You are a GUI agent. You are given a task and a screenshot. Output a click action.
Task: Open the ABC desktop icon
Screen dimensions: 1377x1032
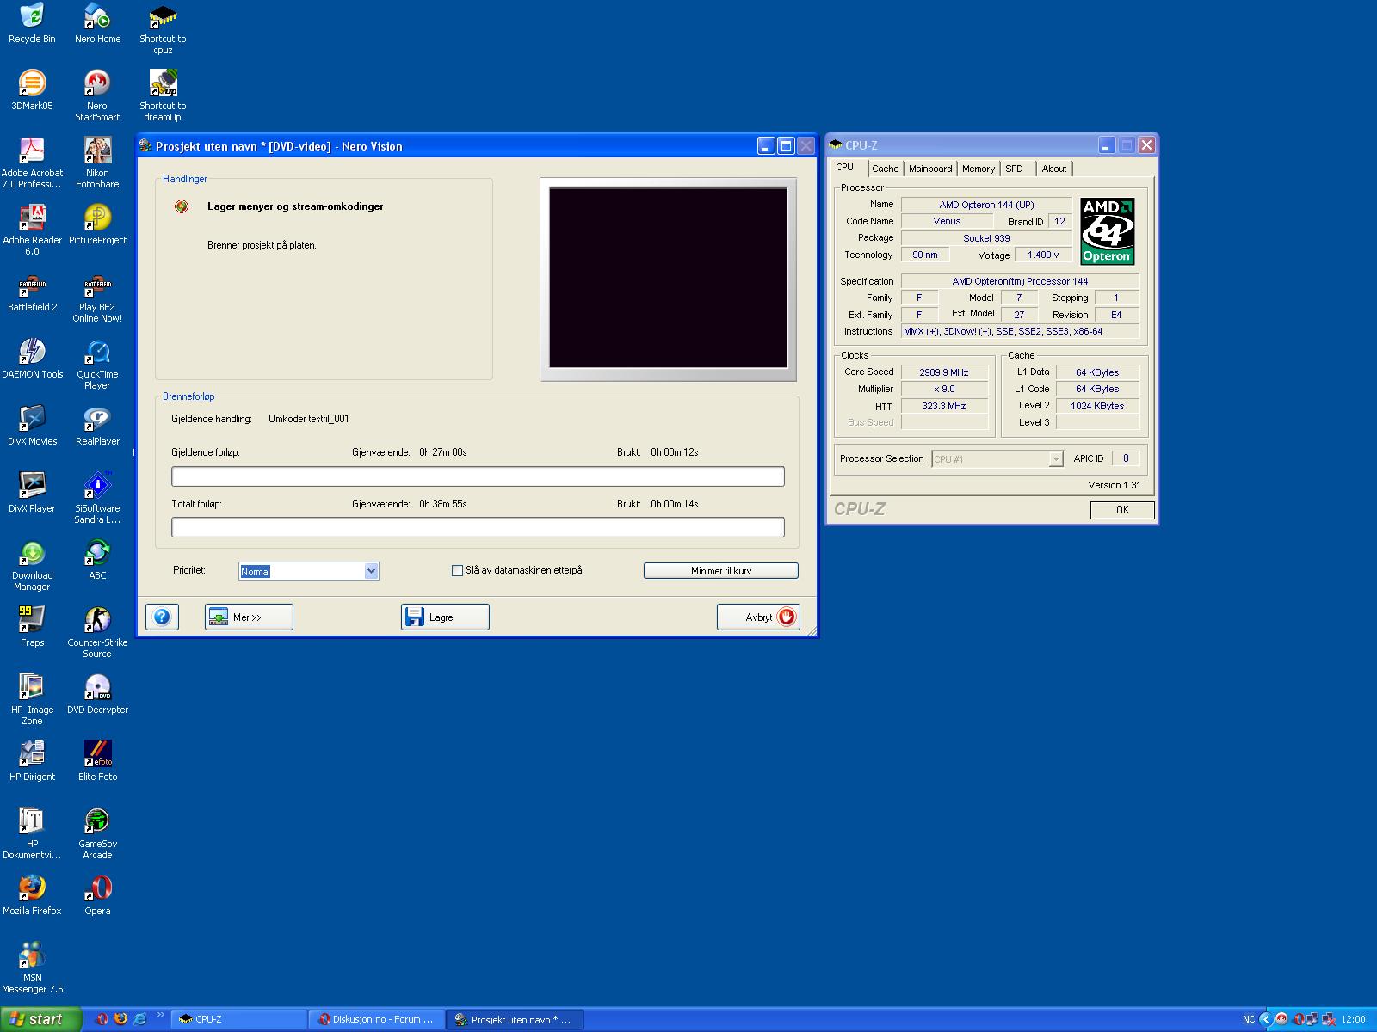[x=97, y=560]
